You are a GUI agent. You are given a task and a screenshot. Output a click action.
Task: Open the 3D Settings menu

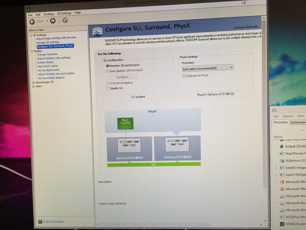coord(64,13)
